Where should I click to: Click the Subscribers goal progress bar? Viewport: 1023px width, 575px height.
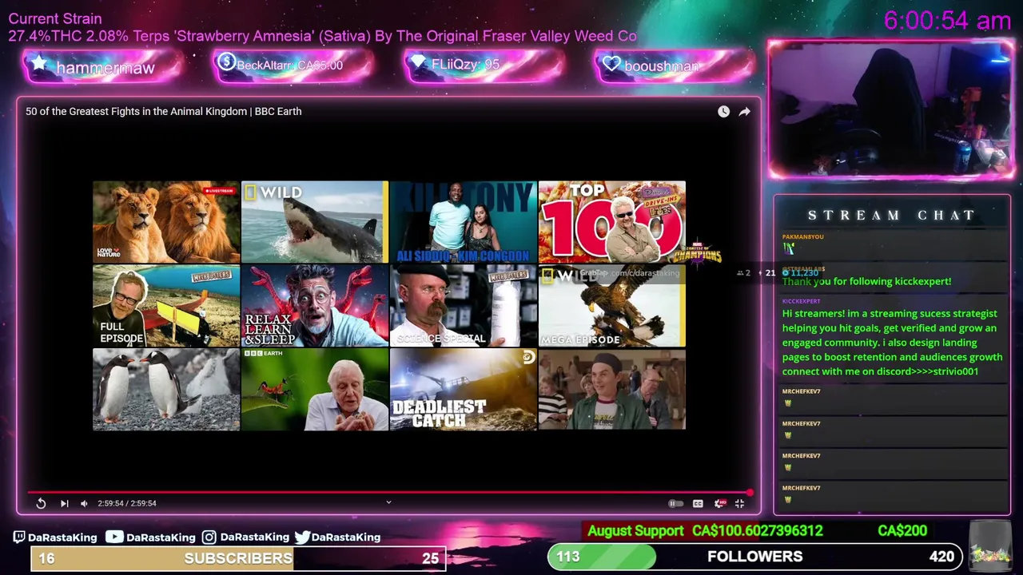[238, 558]
